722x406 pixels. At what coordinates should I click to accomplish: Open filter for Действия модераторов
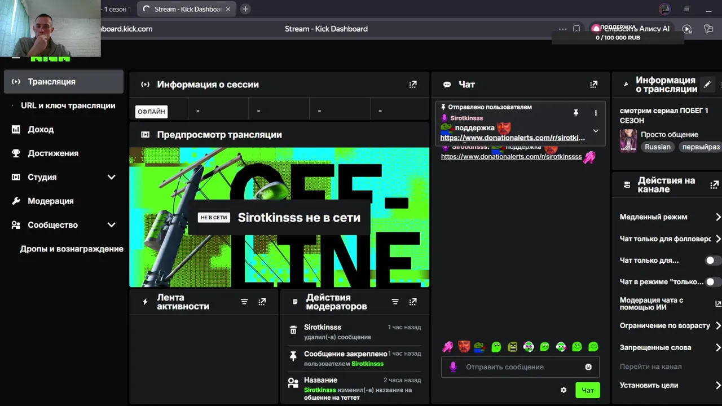395,302
